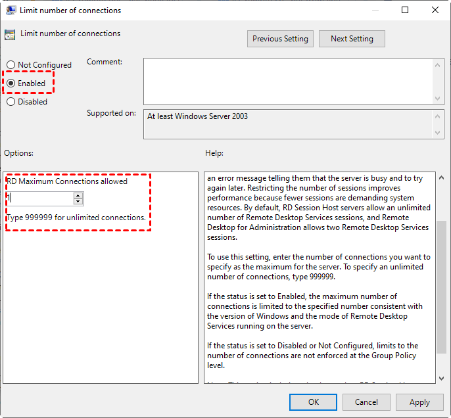Image resolution: width=451 pixels, height=418 pixels.
Task: Click the 'At least Windows Server 2003' text
Action: tap(197, 116)
